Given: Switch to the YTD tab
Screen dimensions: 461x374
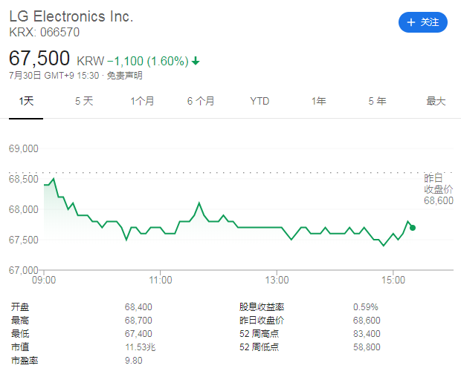Looking at the screenshot, I should [x=259, y=101].
